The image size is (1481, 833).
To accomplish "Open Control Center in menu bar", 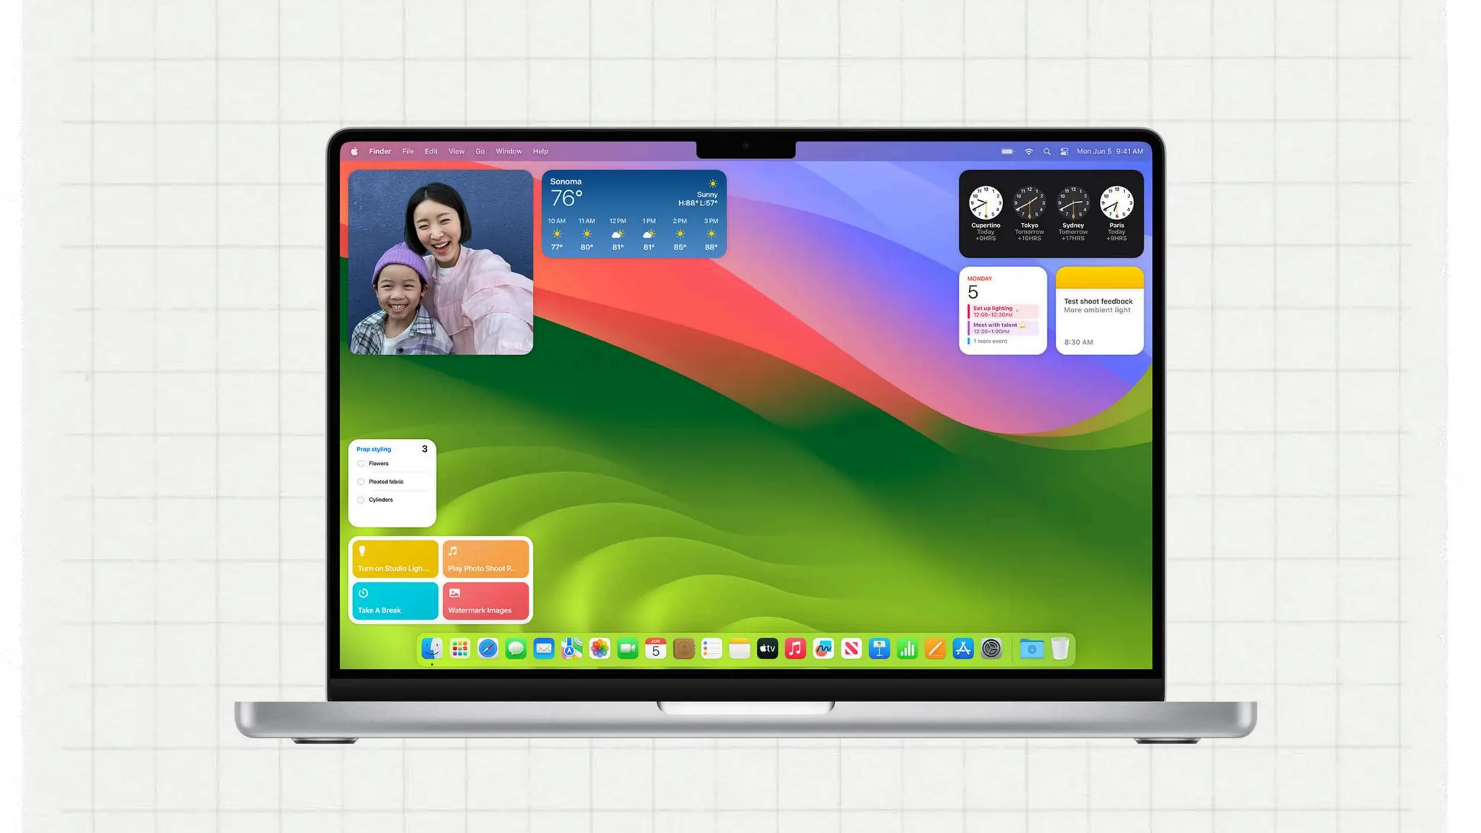I will [x=1064, y=152].
